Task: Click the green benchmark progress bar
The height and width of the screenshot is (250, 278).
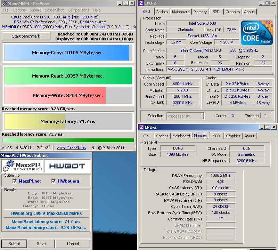Action: 68,140
